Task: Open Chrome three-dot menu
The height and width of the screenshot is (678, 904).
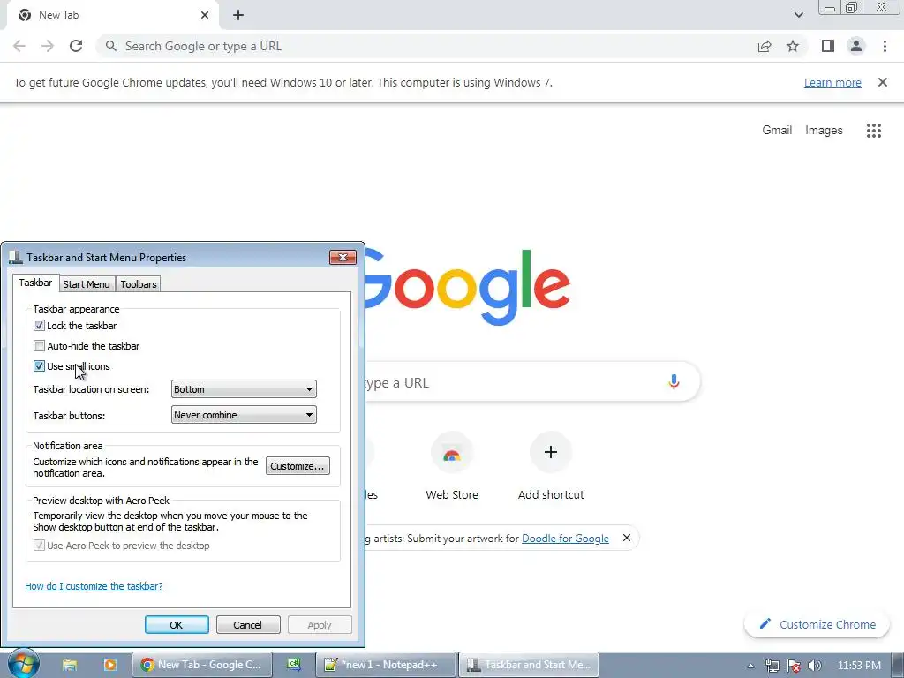Action: coord(885,46)
